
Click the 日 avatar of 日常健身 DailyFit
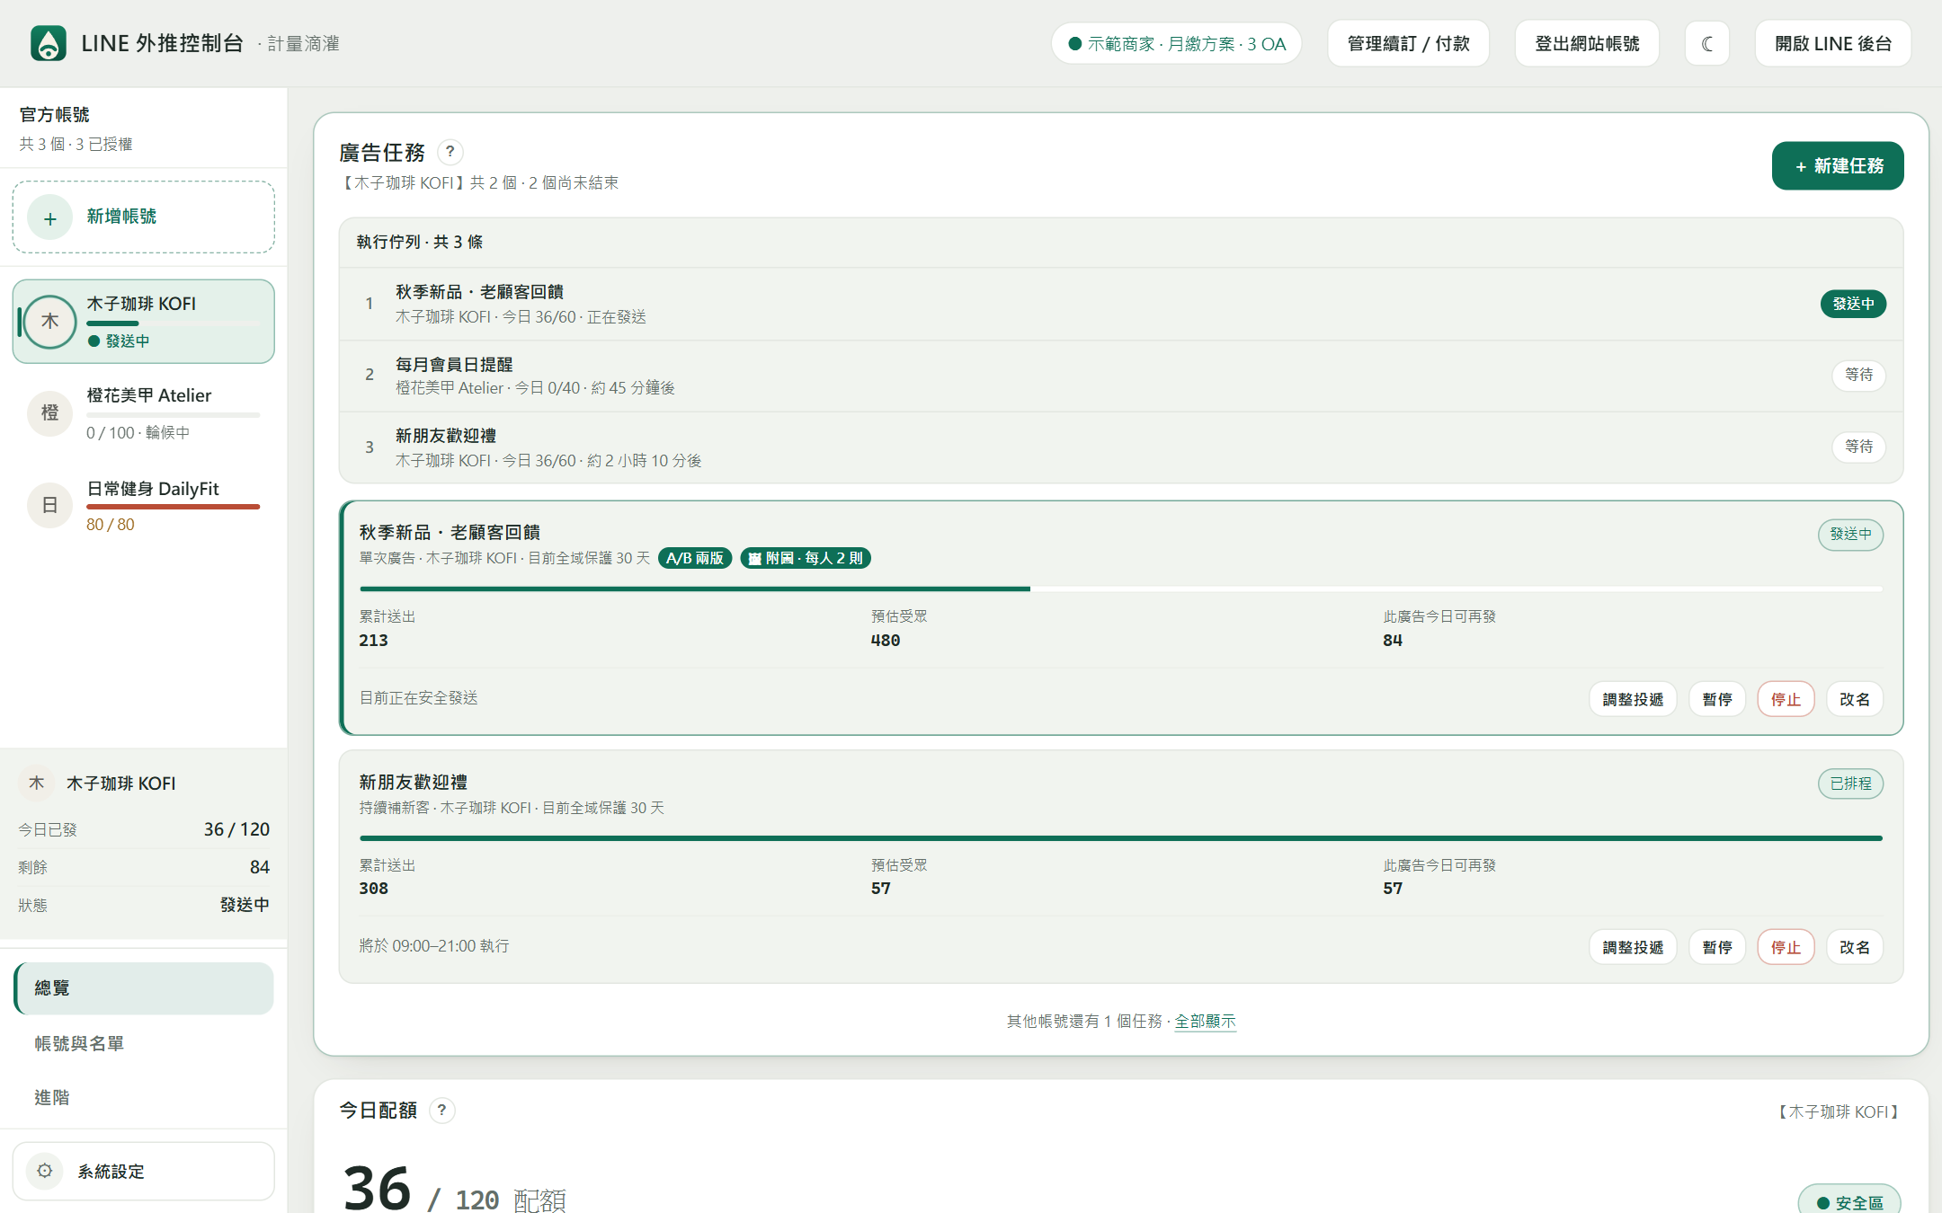(50, 506)
